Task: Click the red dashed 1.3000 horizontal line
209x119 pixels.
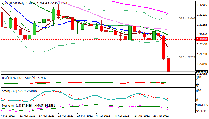Action: (x=90, y=39)
